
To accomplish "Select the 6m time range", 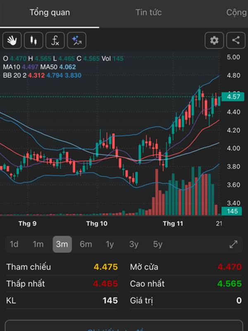I will click(x=86, y=244).
